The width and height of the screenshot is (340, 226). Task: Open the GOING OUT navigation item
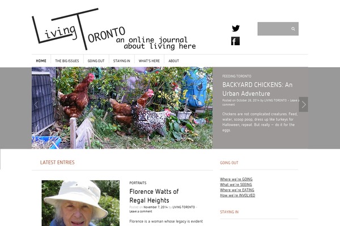[96, 61]
